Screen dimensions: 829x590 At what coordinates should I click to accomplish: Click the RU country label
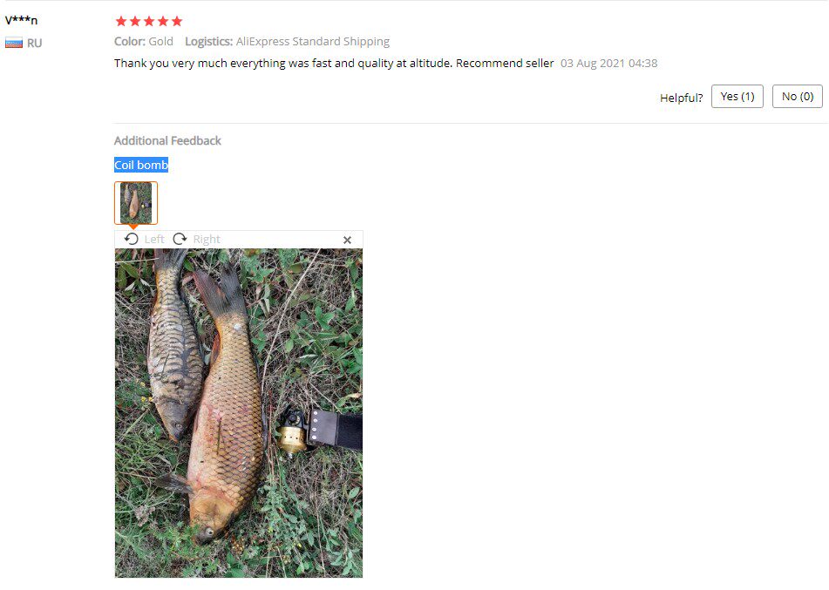pyautogui.click(x=34, y=44)
